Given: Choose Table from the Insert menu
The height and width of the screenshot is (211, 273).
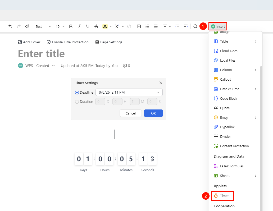Looking at the screenshot, I should coord(235,42).
